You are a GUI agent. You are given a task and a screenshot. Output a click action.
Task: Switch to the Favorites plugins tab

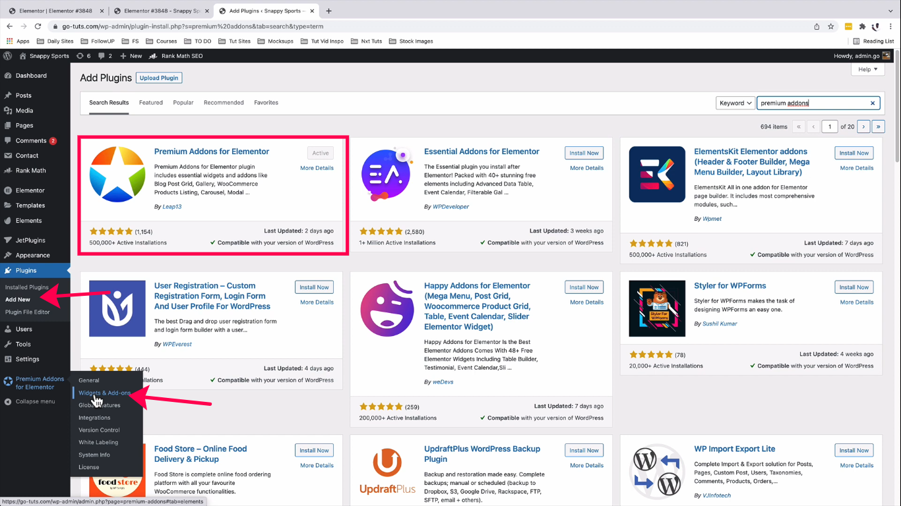click(266, 103)
